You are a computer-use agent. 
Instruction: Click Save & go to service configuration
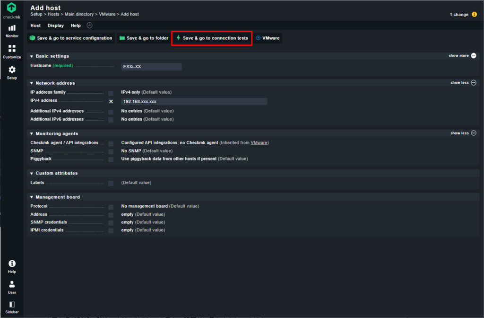tap(71, 38)
